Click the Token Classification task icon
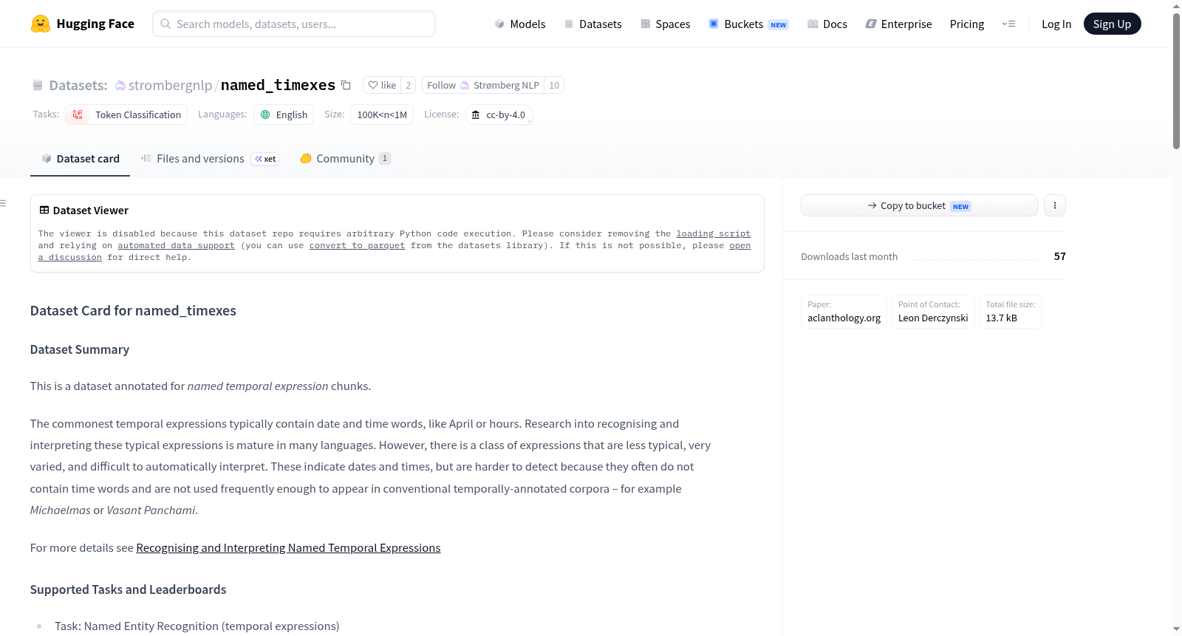The width and height of the screenshot is (1182, 636). (x=78, y=114)
